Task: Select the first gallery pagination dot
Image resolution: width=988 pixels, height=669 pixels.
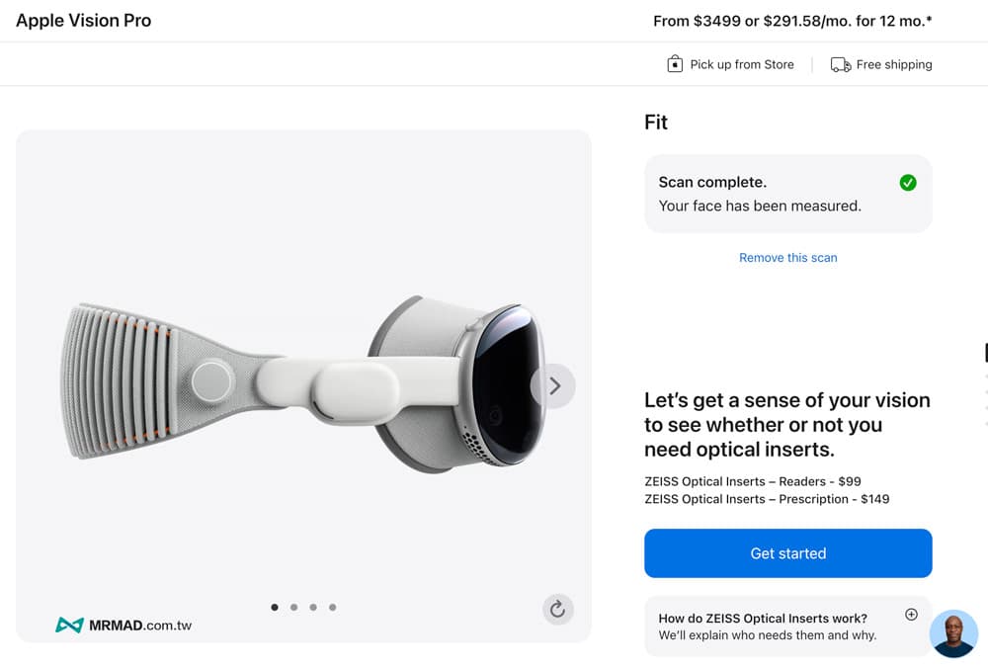Action: [x=275, y=608]
